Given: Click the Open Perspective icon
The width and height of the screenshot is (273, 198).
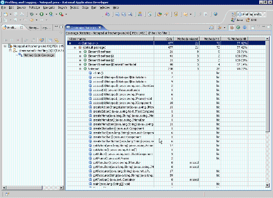Looking at the screenshot, I should 233,14.
